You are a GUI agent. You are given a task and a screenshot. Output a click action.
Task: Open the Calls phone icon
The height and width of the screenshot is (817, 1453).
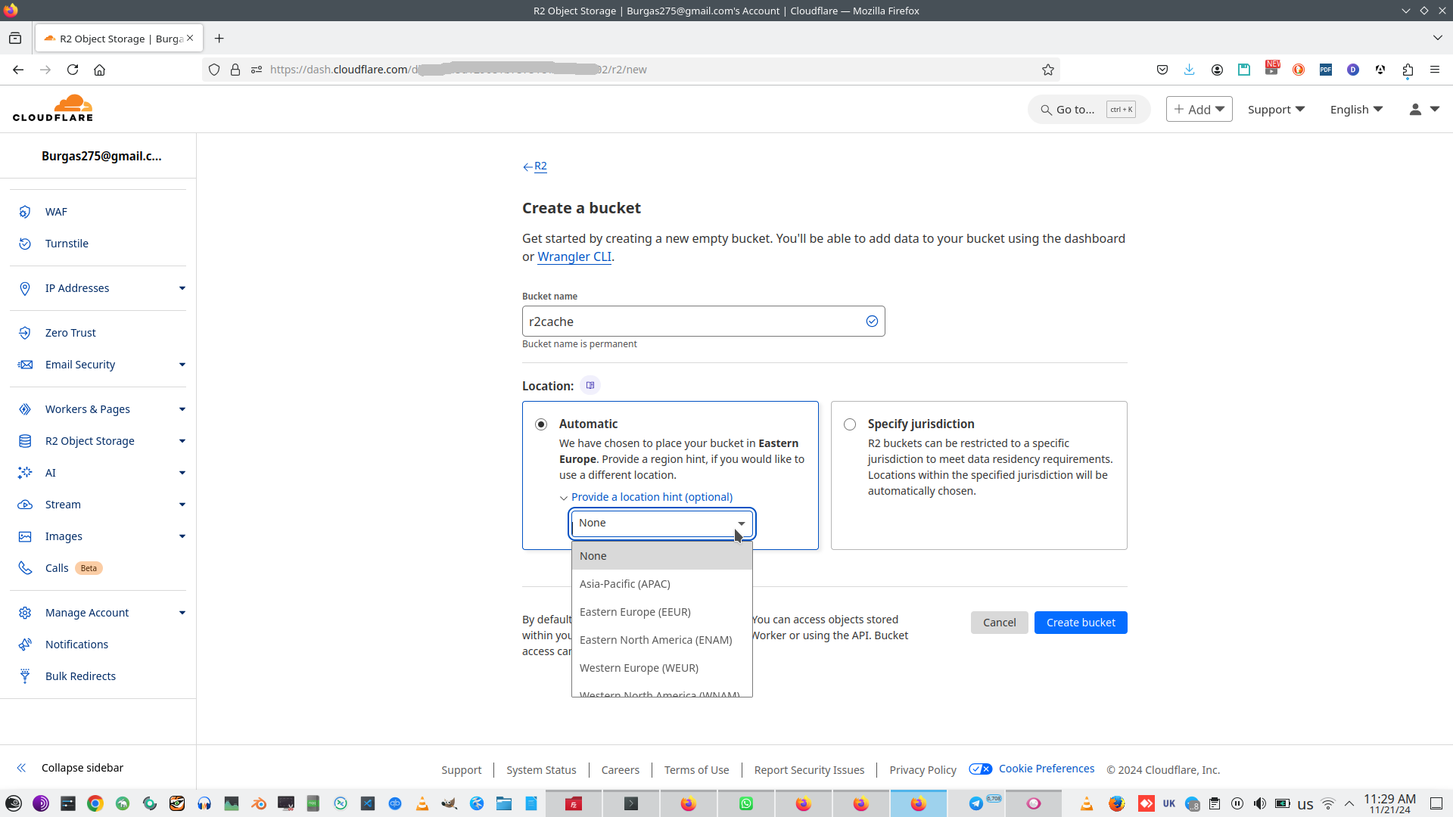25,568
